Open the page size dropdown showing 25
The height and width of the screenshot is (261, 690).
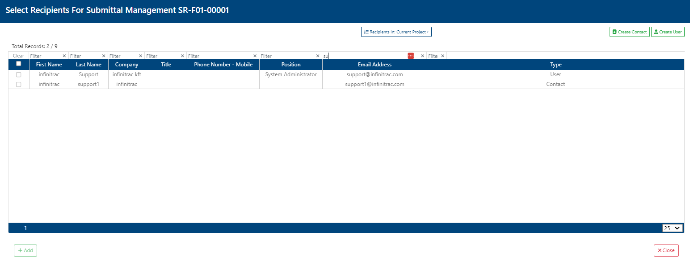coord(673,228)
